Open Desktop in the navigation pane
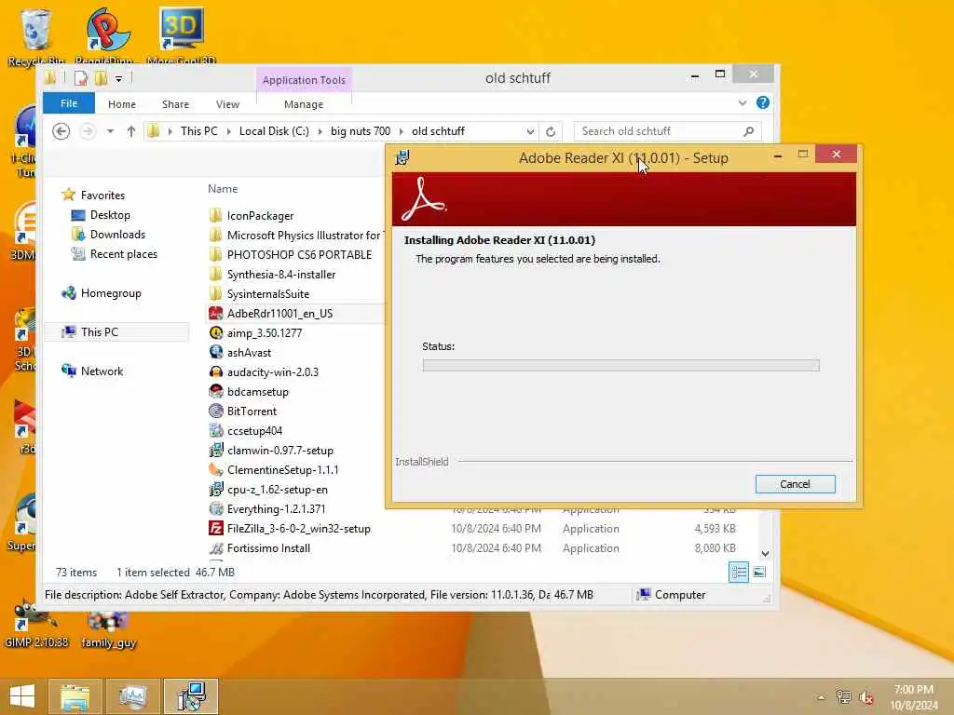The height and width of the screenshot is (715, 954). coord(101,215)
